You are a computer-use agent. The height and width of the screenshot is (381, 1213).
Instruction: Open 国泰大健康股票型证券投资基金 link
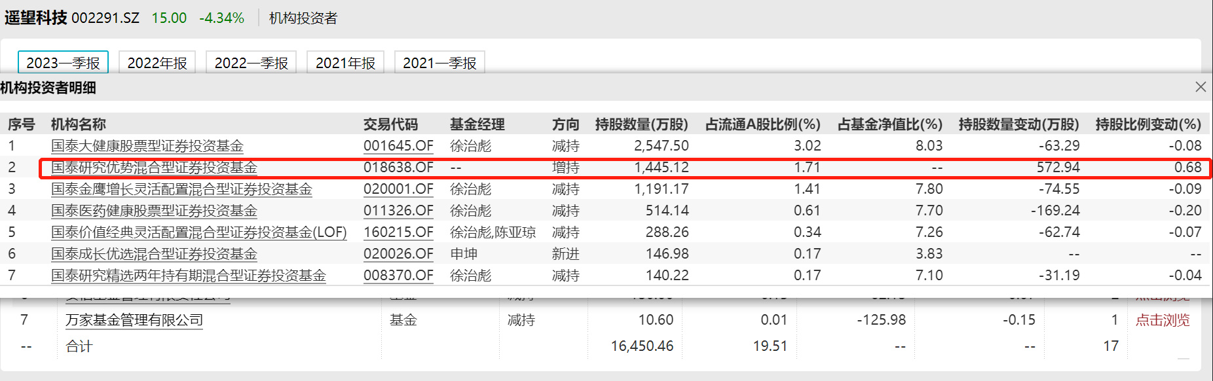pos(147,146)
